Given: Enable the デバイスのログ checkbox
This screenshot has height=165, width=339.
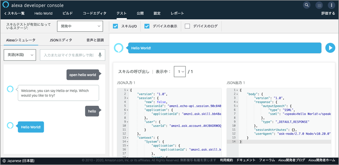Looking at the screenshot, I should tap(187, 26).
